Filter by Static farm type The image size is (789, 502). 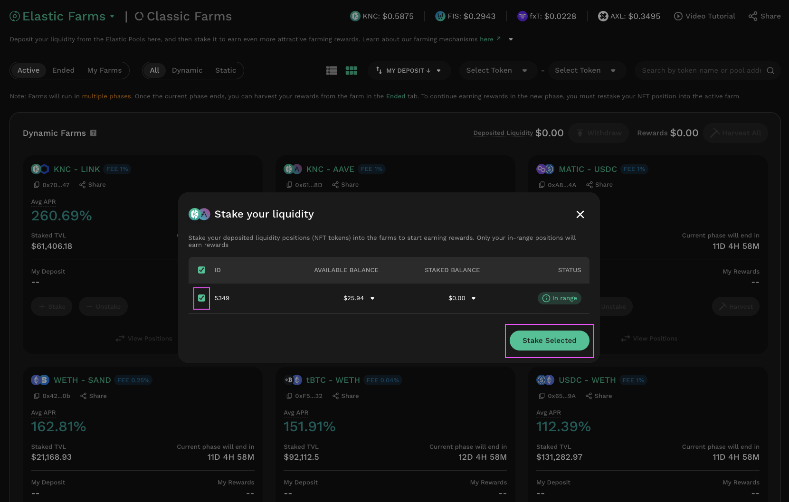[226, 70]
